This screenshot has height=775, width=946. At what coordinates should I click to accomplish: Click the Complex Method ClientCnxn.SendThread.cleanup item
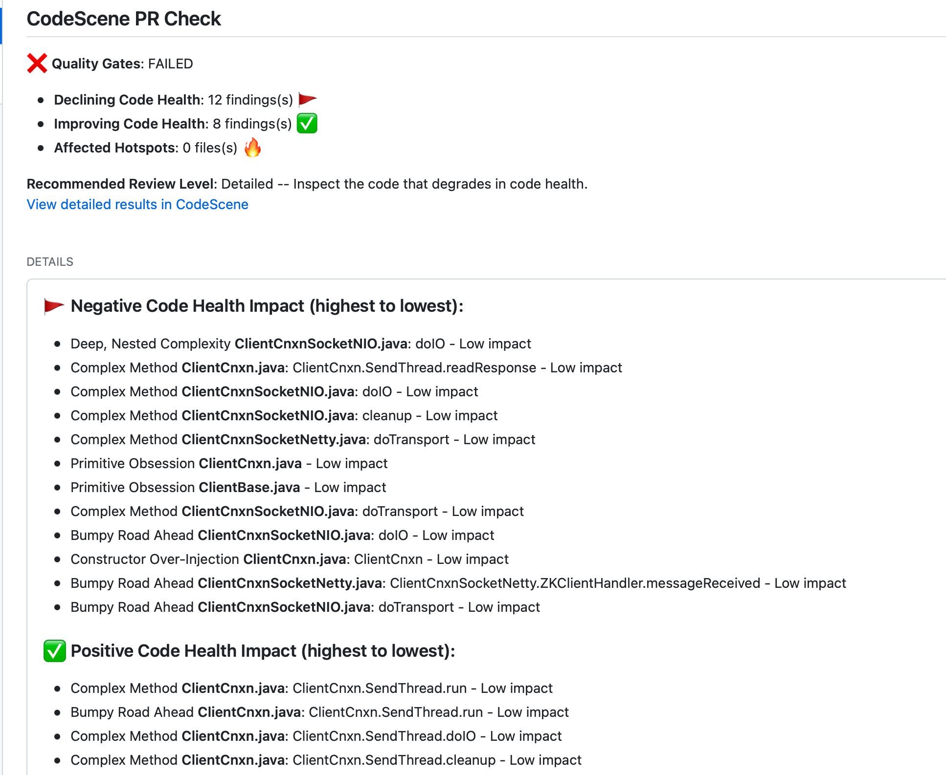326,760
